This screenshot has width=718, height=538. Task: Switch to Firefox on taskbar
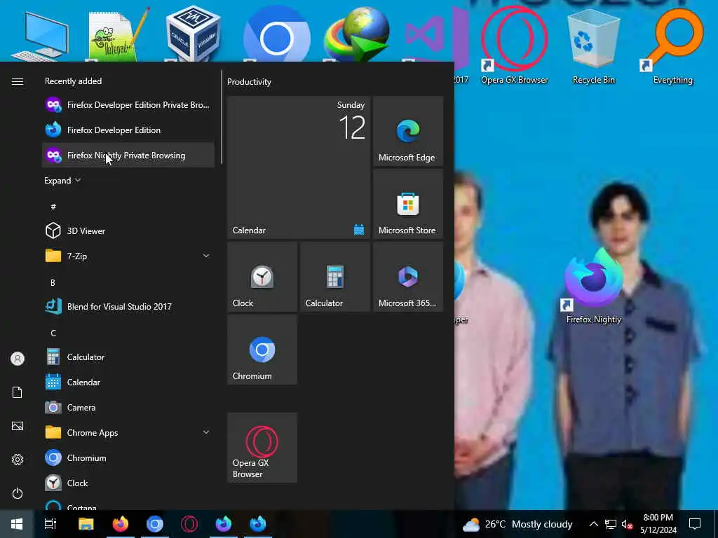[121, 524]
